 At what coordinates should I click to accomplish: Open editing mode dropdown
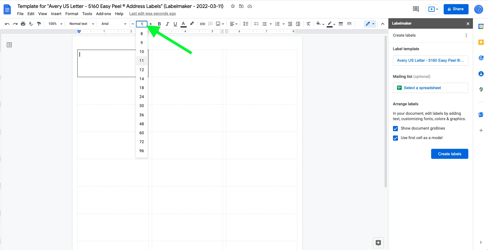pyautogui.click(x=370, y=24)
